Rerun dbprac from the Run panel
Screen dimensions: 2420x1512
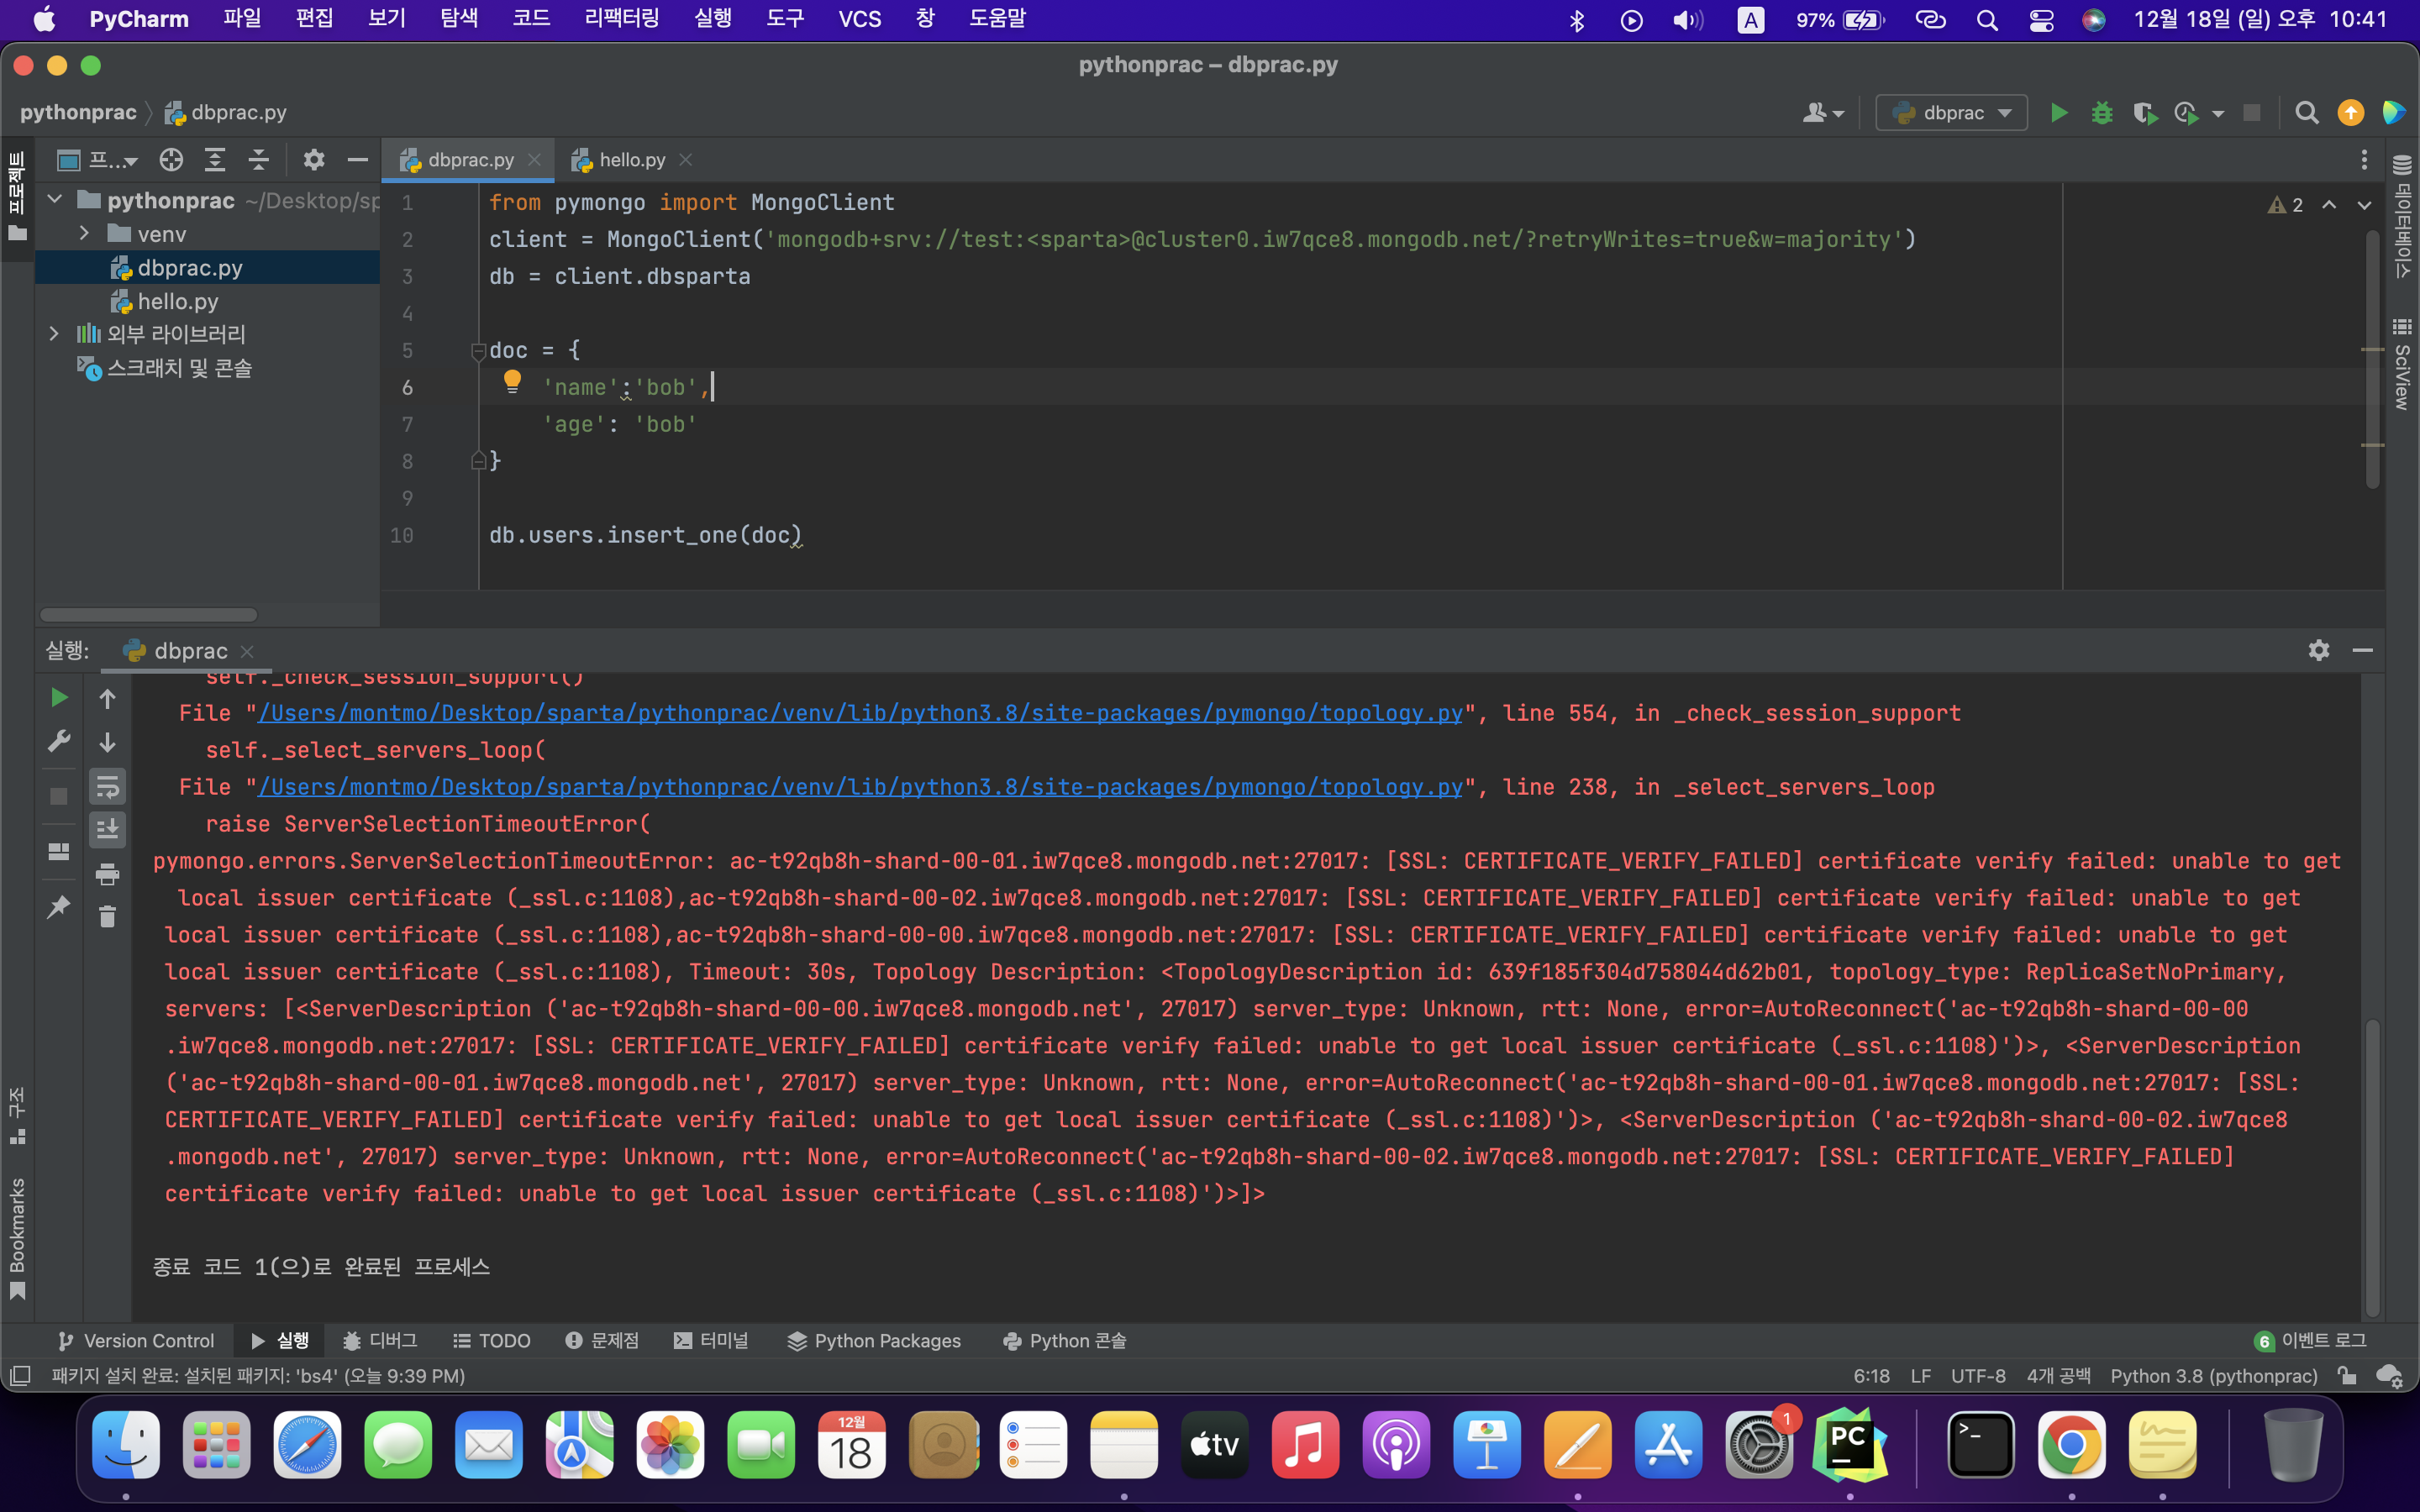coord(59,697)
